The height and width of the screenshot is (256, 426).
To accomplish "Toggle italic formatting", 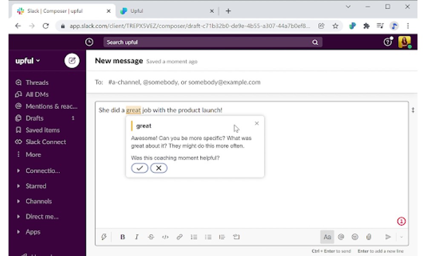I will click(x=137, y=237).
